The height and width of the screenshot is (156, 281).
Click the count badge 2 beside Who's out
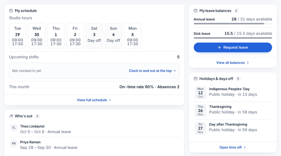[x=37, y=116]
